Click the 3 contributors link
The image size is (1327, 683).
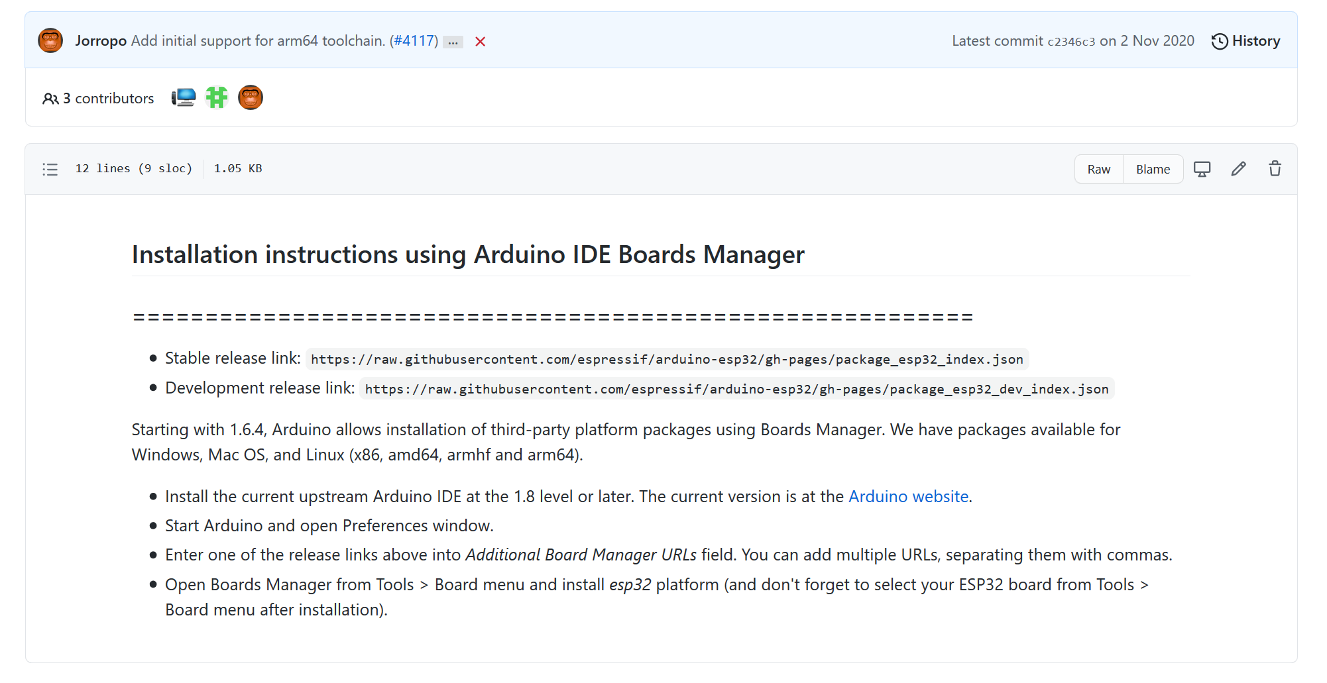point(98,98)
